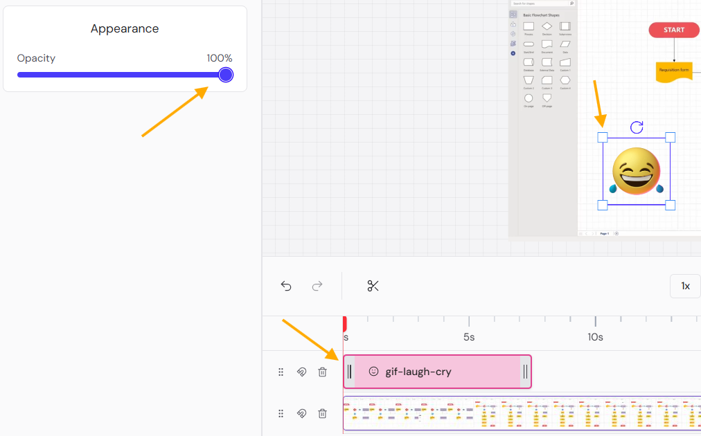
Task: Toggle the shapes panel with the top sidebar icon
Action: pos(513,14)
